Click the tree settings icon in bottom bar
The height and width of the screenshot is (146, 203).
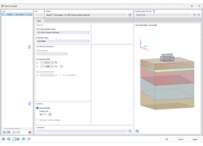(x=18, y=139)
